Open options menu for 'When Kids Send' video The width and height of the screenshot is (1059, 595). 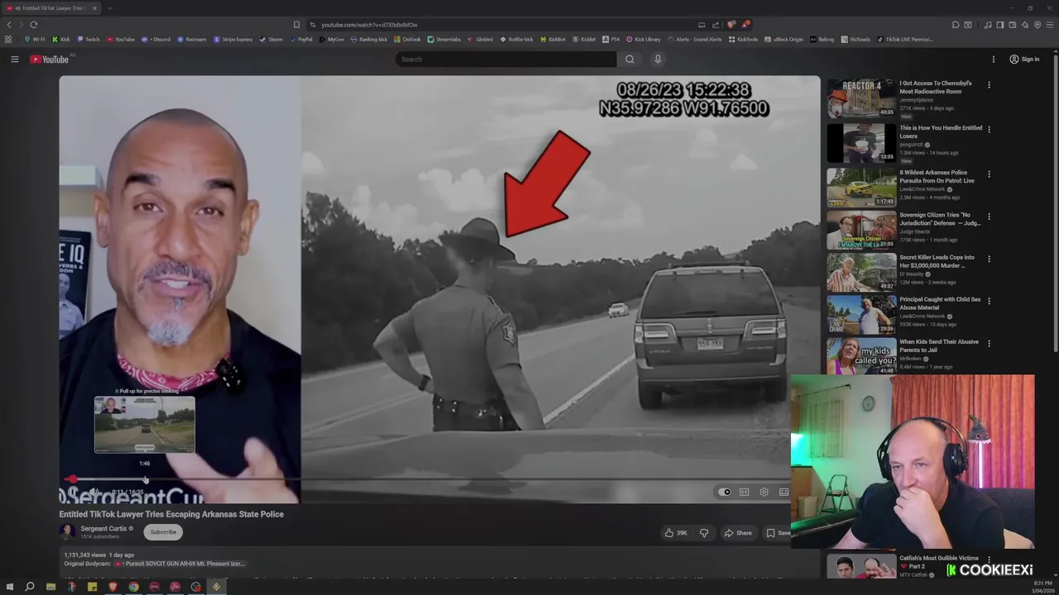(x=989, y=343)
